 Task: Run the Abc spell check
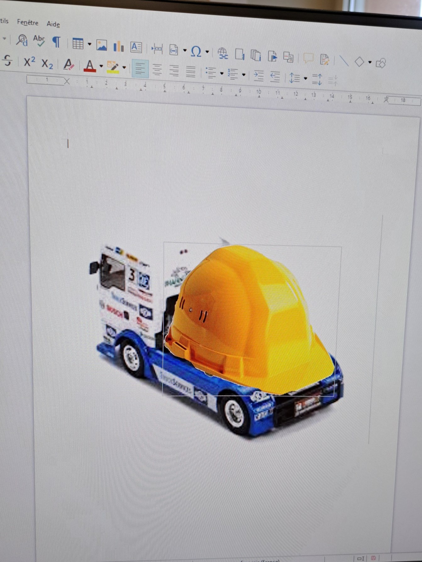coord(39,41)
